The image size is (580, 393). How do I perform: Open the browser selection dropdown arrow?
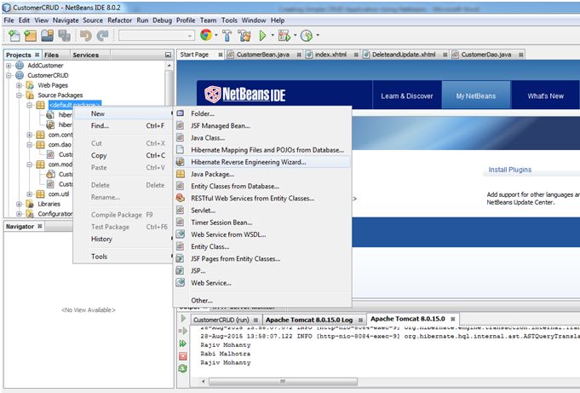point(216,36)
